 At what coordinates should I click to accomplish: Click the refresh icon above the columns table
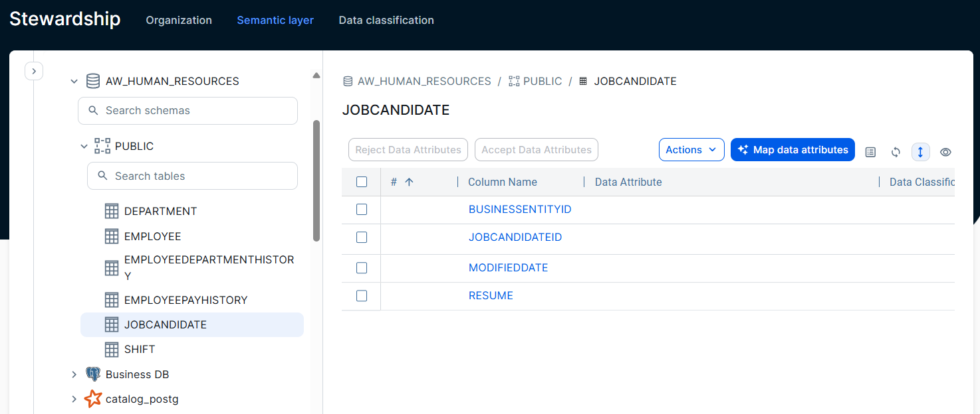pos(896,152)
